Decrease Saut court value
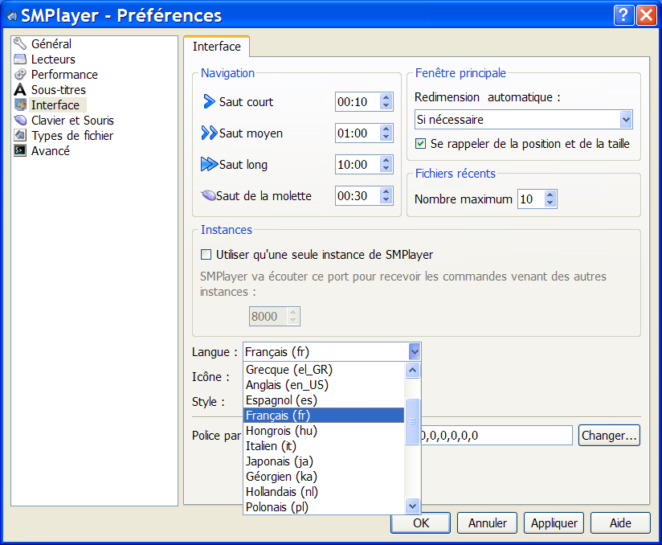Screen dimensions: 662x545 (386, 105)
